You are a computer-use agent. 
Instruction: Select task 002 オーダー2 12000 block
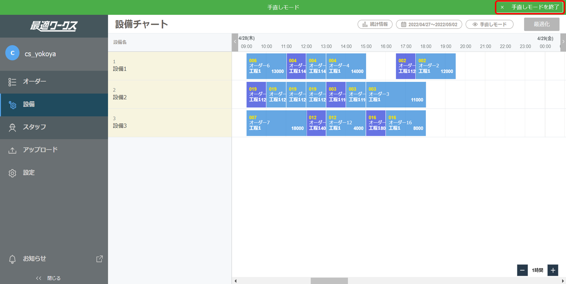(x=435, y=66)
